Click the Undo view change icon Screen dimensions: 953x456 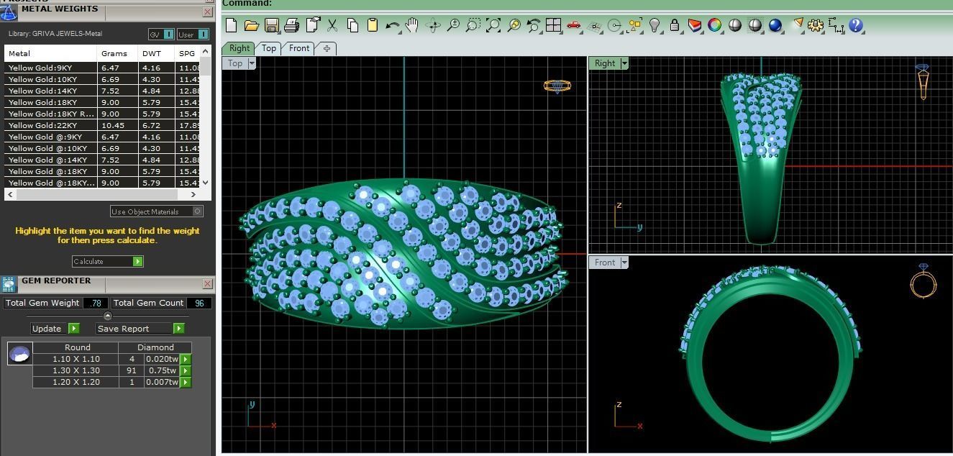click(x=533, y=25)
